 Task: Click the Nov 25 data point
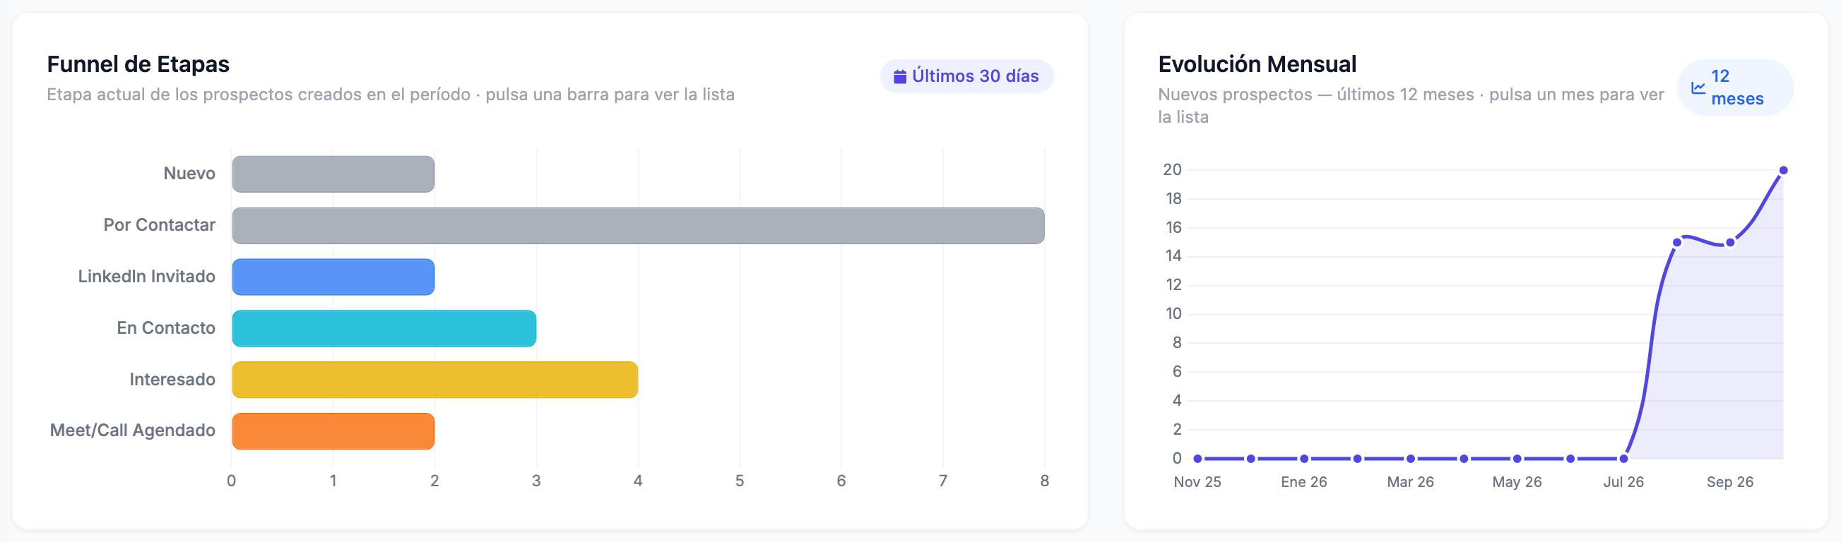coord(1198,459)
